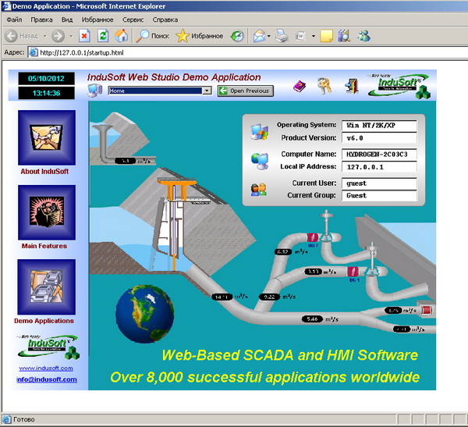Click the address bar URL field
This screenshot has height=427, width=468.
248,52
